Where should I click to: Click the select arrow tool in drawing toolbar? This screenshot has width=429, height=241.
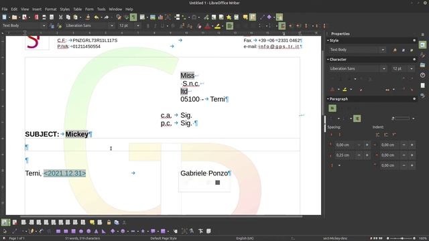pos(5,231)
